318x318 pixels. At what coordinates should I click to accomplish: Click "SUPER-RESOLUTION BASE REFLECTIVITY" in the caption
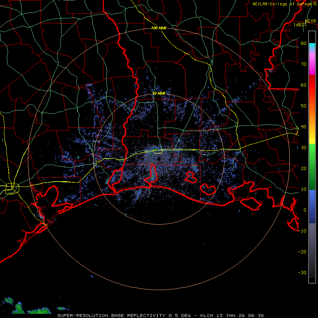[x=111, y=316]
